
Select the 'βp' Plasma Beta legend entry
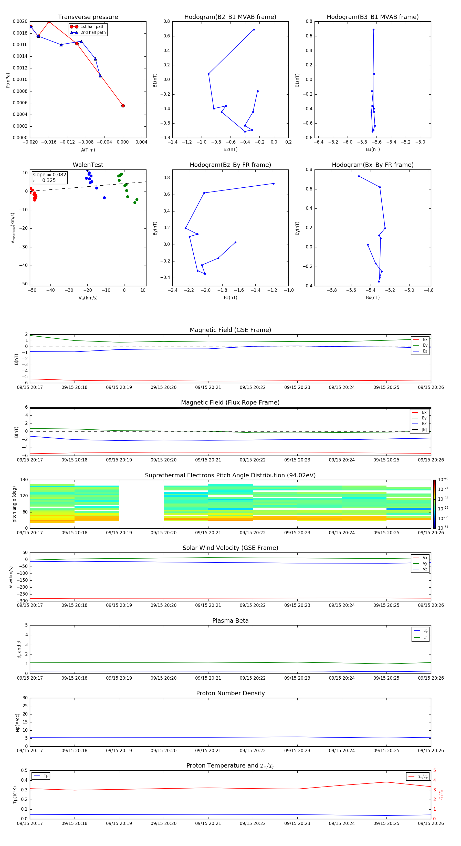click(x=421, y=631)
